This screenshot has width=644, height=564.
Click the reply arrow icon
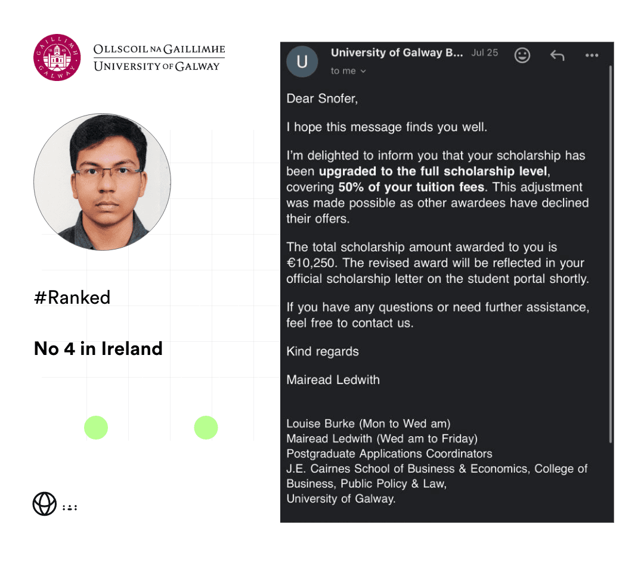point(558,55)
